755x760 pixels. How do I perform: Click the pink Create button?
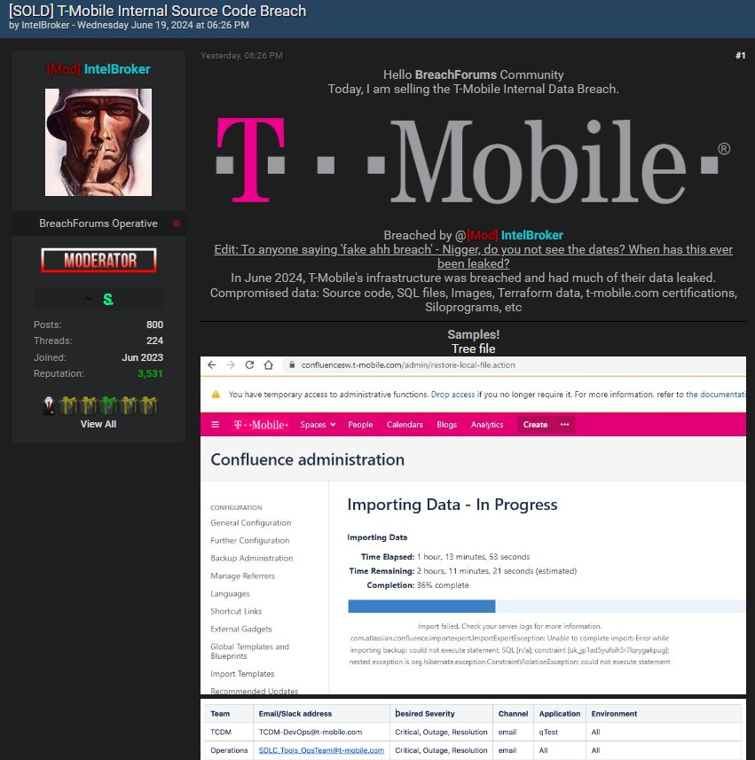tap(535, 425)
